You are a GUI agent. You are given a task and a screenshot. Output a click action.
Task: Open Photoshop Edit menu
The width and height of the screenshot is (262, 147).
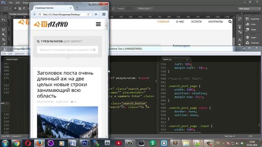coord(18,3)
